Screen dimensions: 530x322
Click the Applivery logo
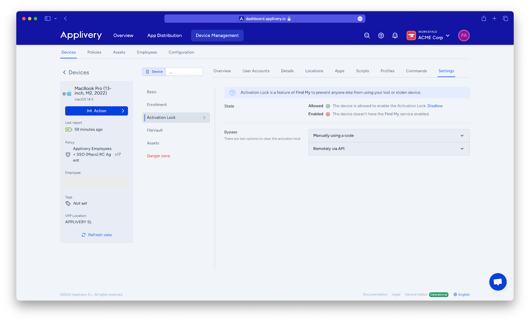81,35
